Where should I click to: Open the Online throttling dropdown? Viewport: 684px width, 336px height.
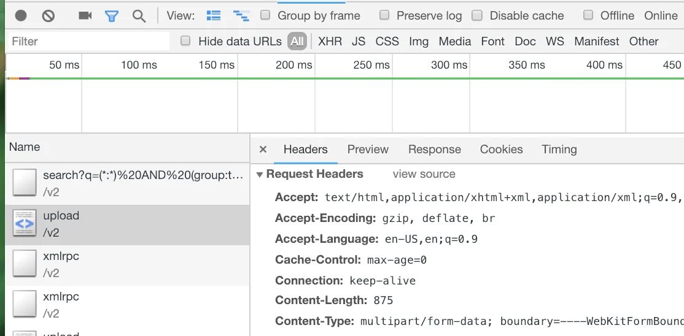(661, 16)
